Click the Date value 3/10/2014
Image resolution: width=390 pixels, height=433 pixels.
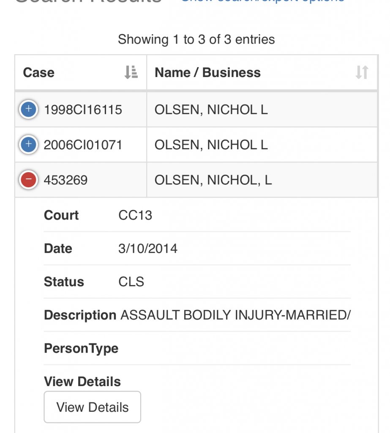click(148, 248)
